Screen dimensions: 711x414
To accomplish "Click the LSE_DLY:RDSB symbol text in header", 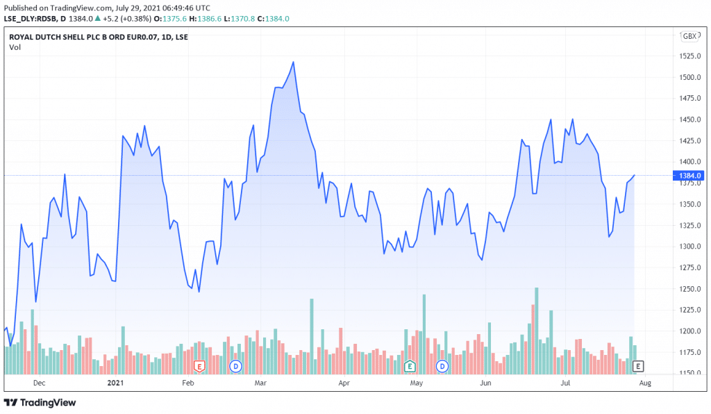I will [31, 19].
